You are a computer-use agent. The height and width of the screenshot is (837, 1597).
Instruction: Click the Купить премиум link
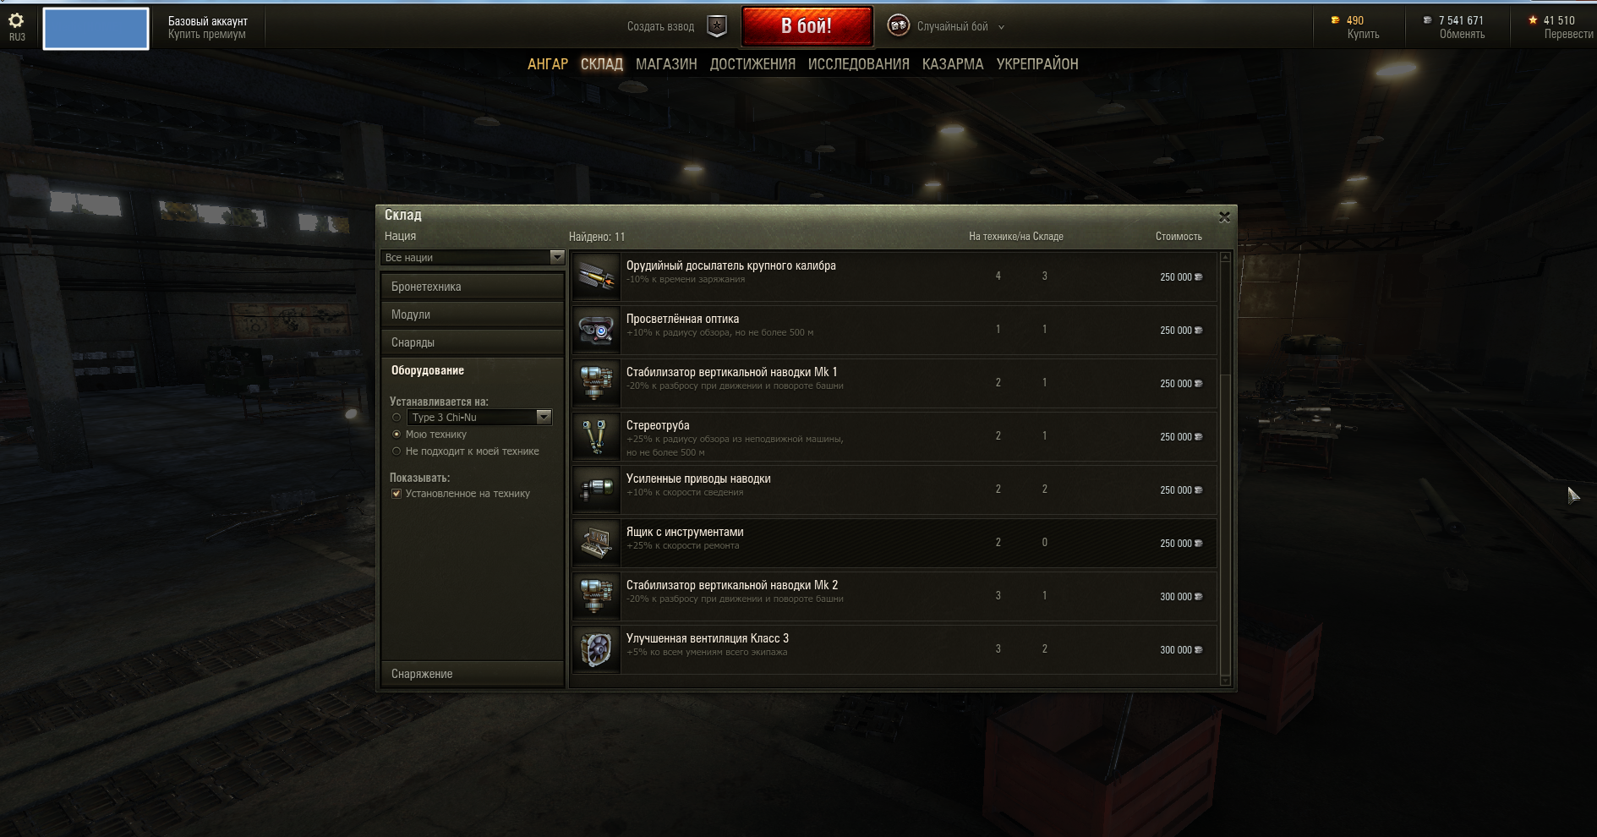207,35
